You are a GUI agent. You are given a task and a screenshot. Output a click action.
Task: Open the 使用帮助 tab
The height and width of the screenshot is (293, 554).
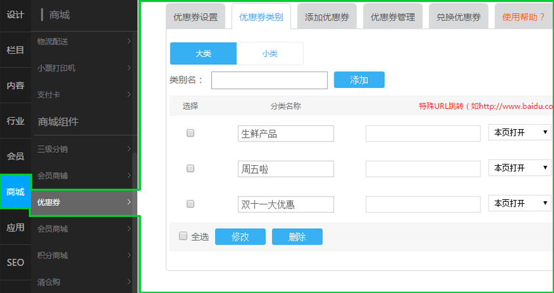point(523,17)
